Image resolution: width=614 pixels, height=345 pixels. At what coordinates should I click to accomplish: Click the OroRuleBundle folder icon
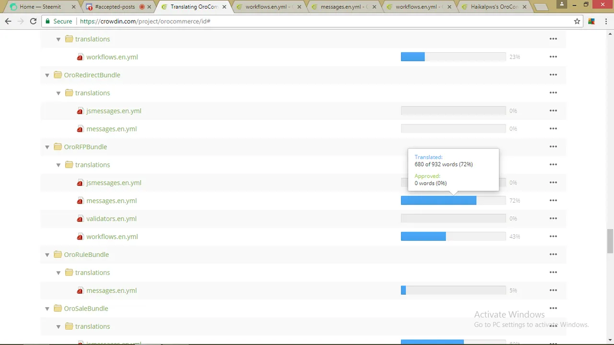click(x=58, y=254)
